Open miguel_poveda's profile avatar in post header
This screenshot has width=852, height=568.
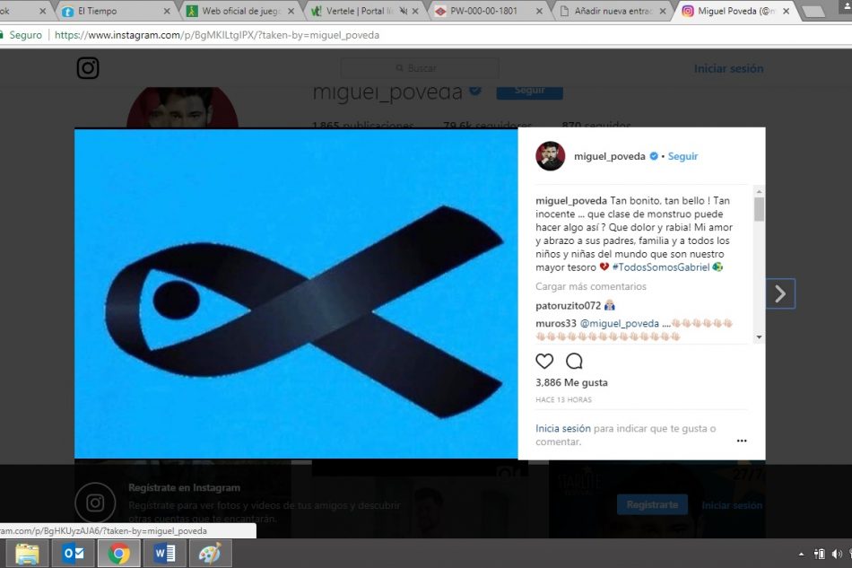[550, 156]
